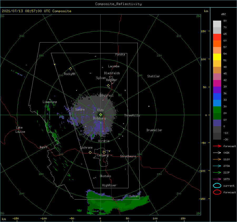Select the 39 dBZ purple swatch
The width and height of the screenshot is (237, 222).
click(x=217, y=90)
